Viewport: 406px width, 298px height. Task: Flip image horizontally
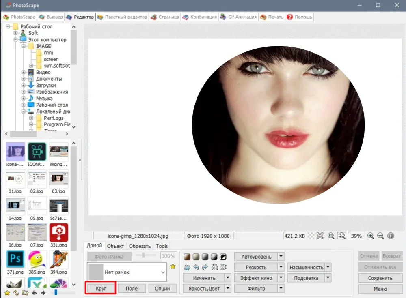pos(214,267)
